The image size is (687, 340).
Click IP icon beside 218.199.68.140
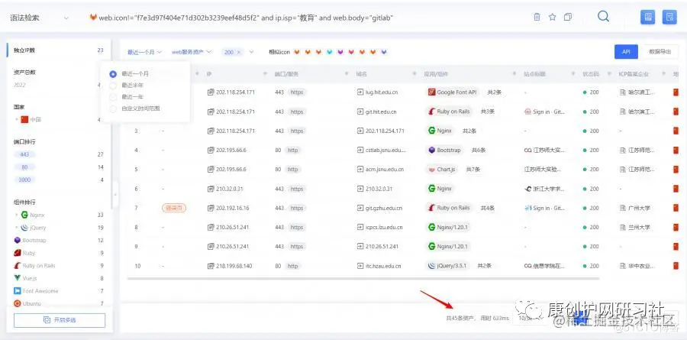tap(211, 266)
